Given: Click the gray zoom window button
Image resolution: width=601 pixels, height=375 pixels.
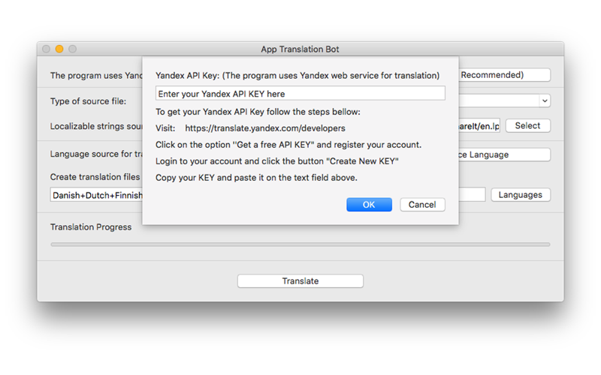Looking at the screenshot, I should click(72, 49).
